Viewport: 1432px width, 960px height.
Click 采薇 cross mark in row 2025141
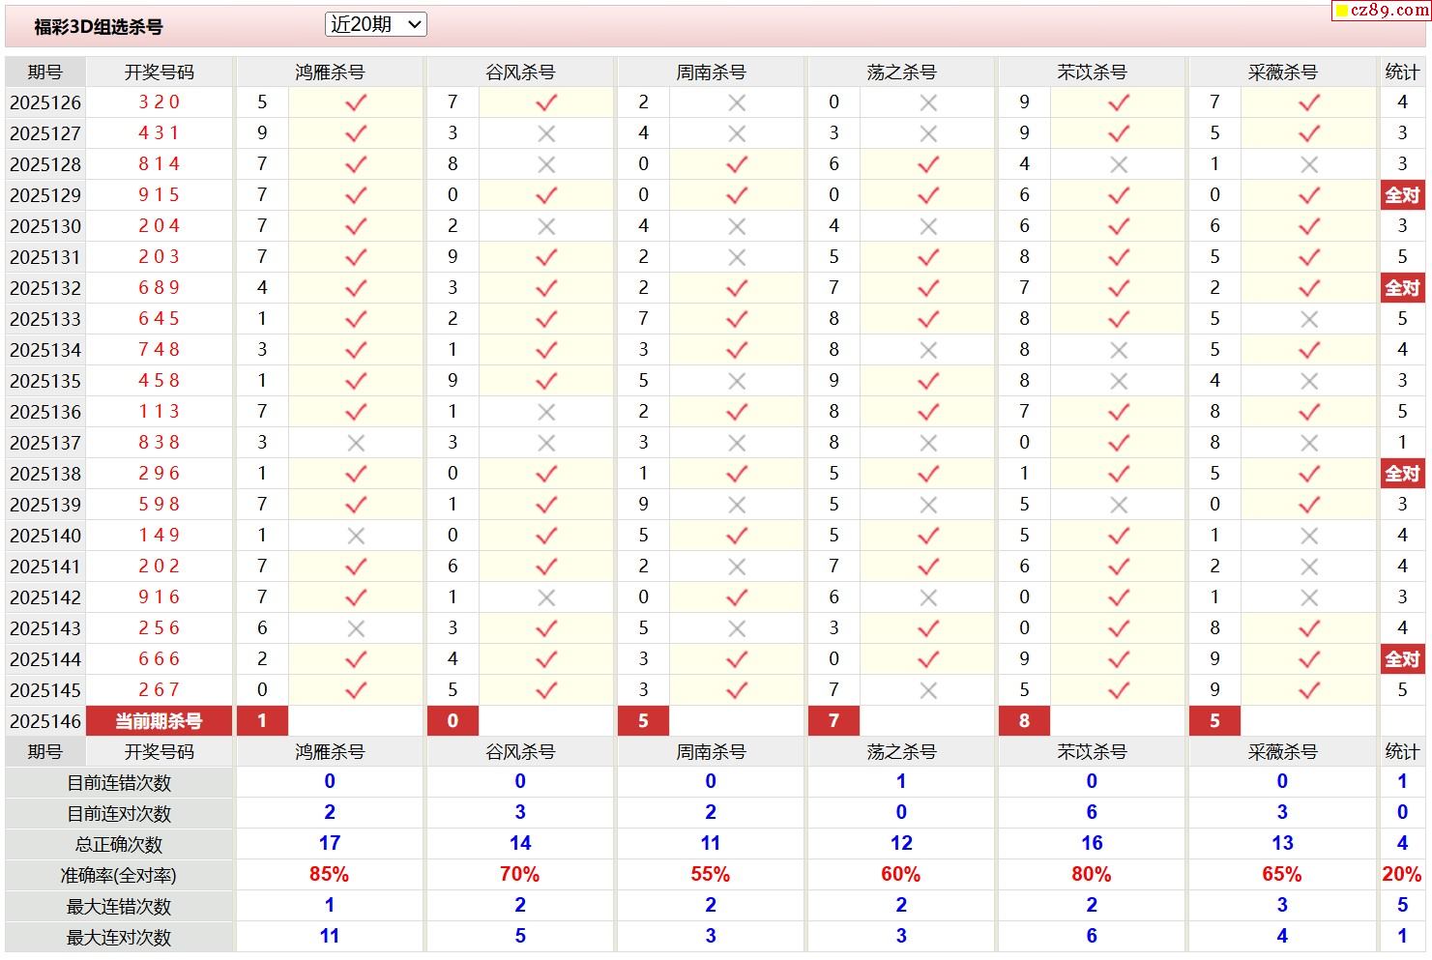click(x=1309, y=567)
